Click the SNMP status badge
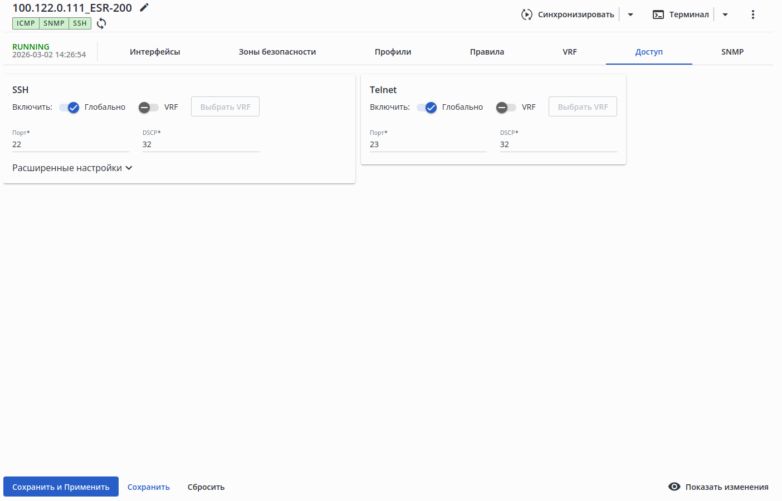782x501 pixels. point(54,23)
